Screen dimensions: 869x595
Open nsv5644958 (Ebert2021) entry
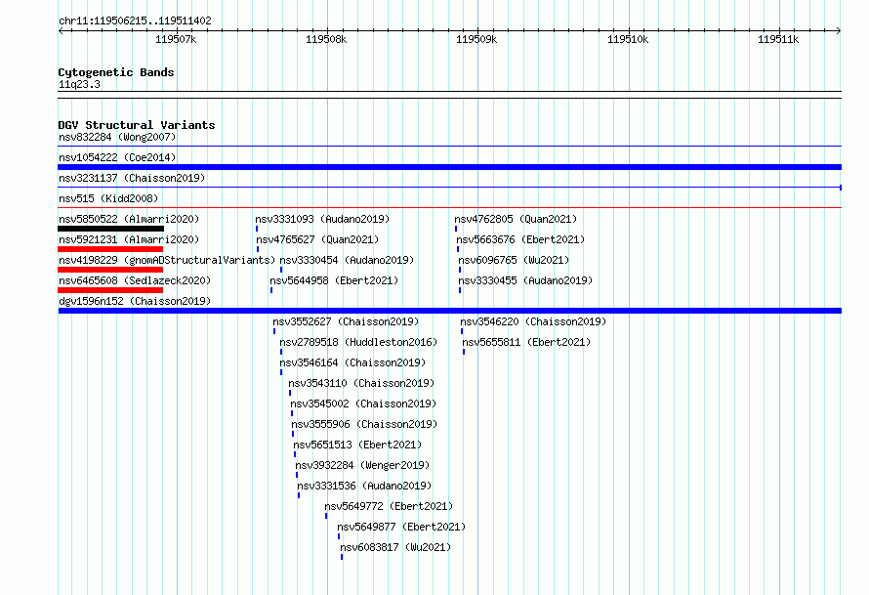[334, 280]
